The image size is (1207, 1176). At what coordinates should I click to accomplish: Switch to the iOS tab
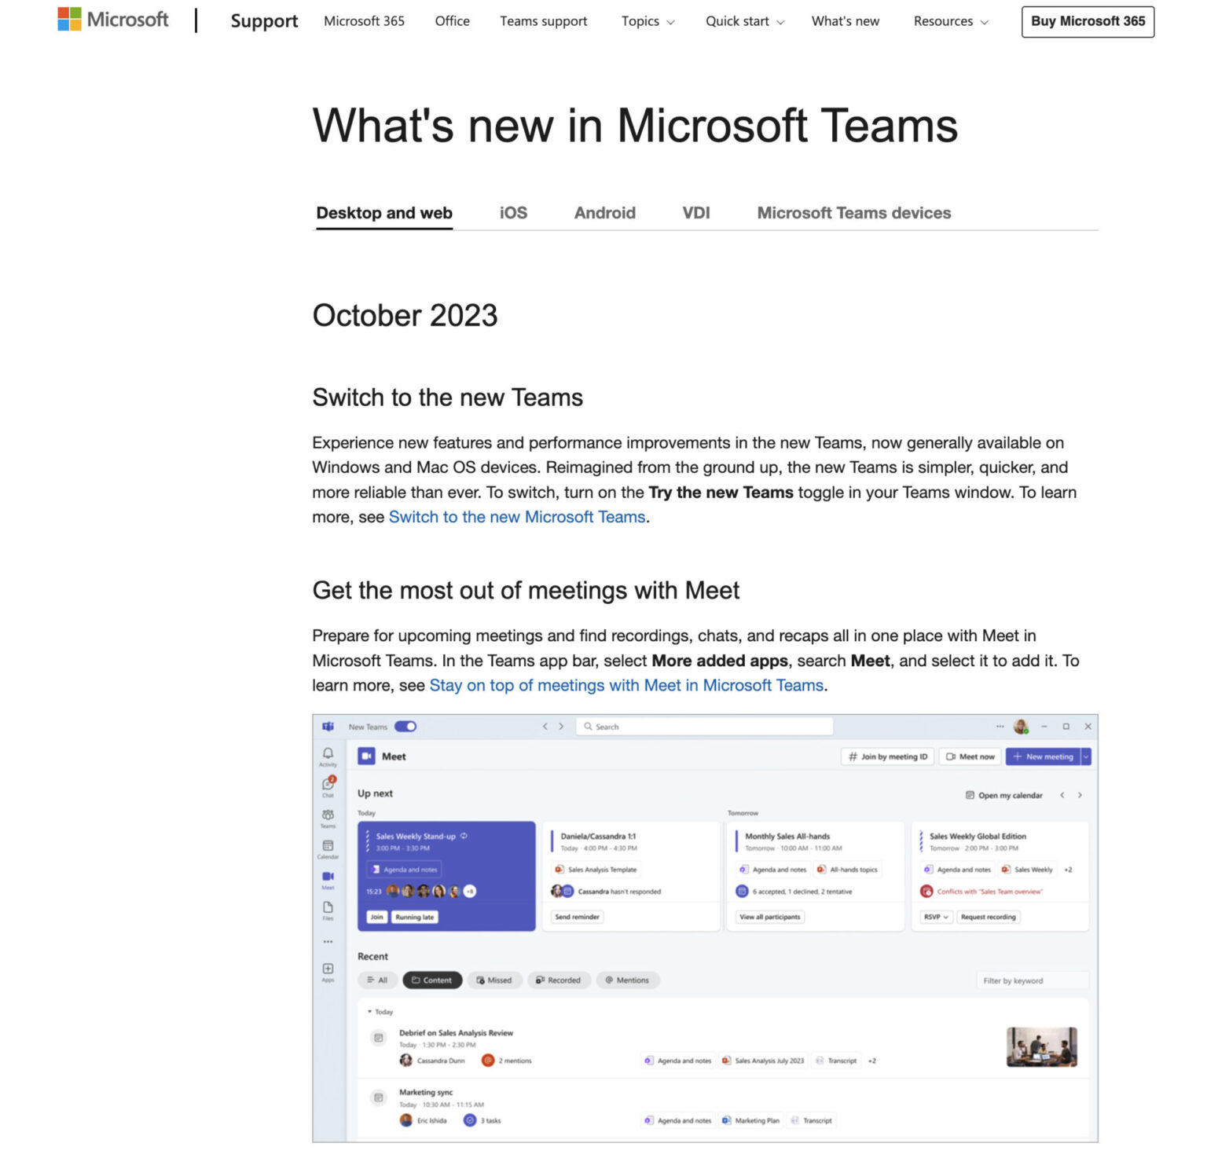(512, 212)
